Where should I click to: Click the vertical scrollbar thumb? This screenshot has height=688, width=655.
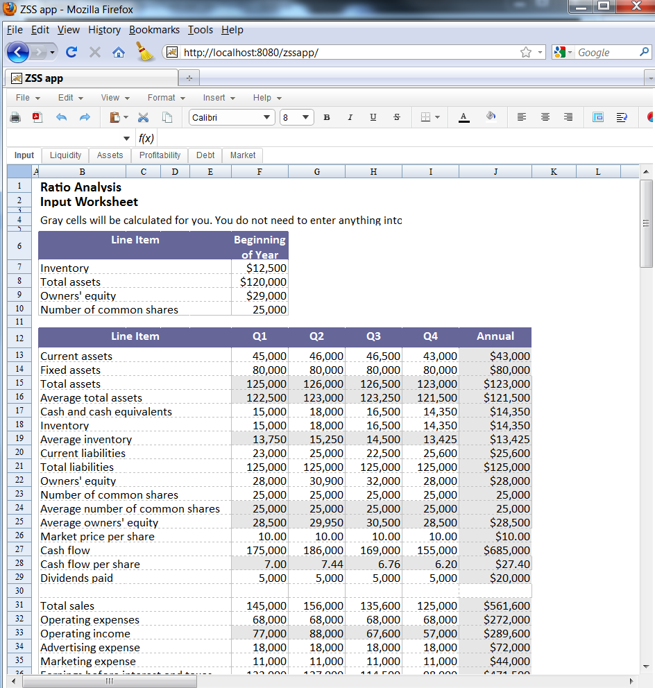pos(646,223)
